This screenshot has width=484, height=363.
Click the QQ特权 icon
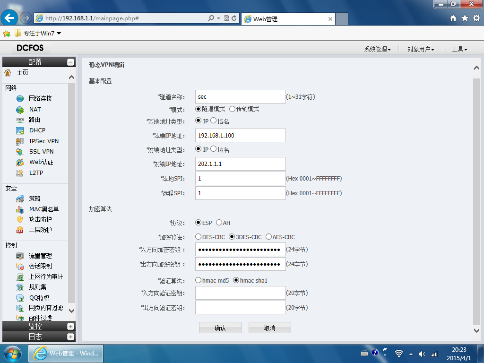tap(20, 298)
